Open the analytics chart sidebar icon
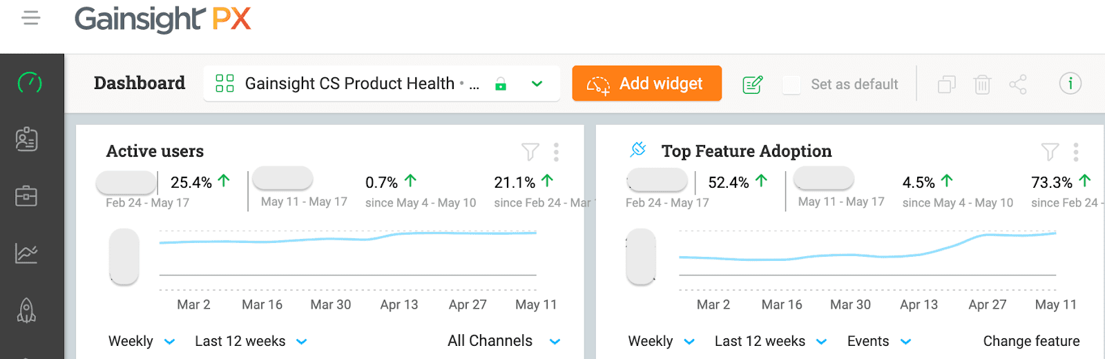Screen dimensions: 1105x359 [27, 253]
